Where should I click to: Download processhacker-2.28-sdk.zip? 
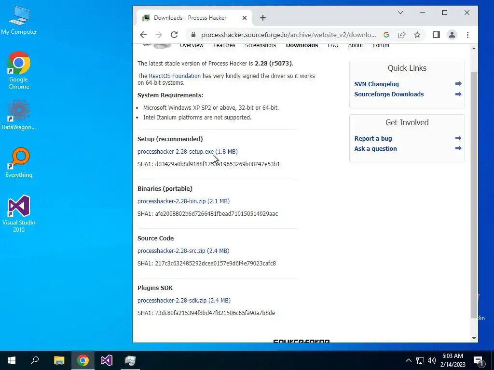(x=184, y=301)
